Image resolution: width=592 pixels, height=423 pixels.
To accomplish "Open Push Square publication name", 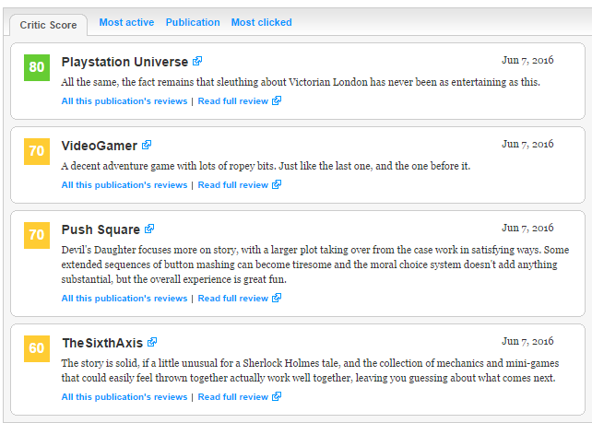I will pos(101,229).
